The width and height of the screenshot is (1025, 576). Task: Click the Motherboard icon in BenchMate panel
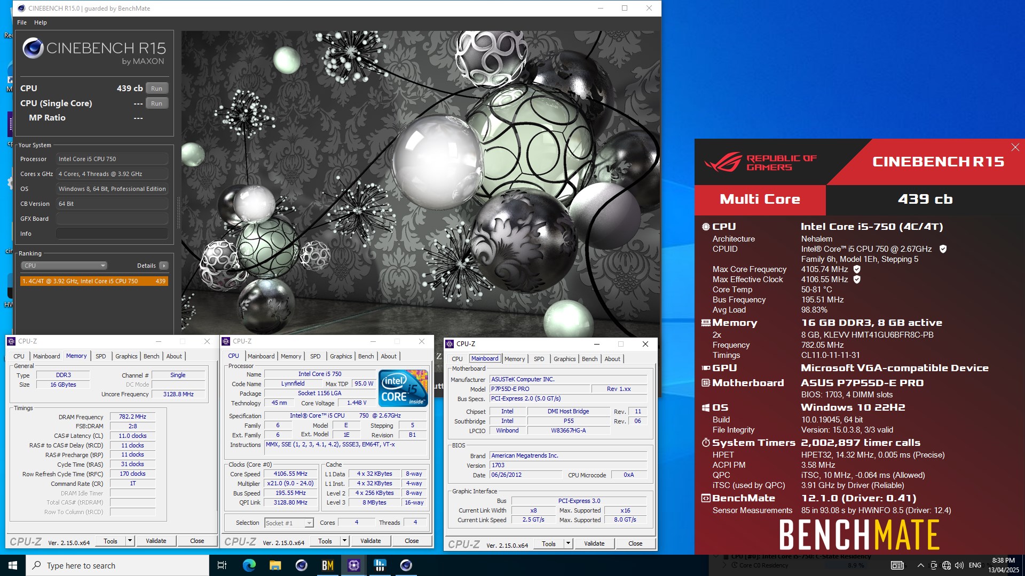(x=706, y=383)
